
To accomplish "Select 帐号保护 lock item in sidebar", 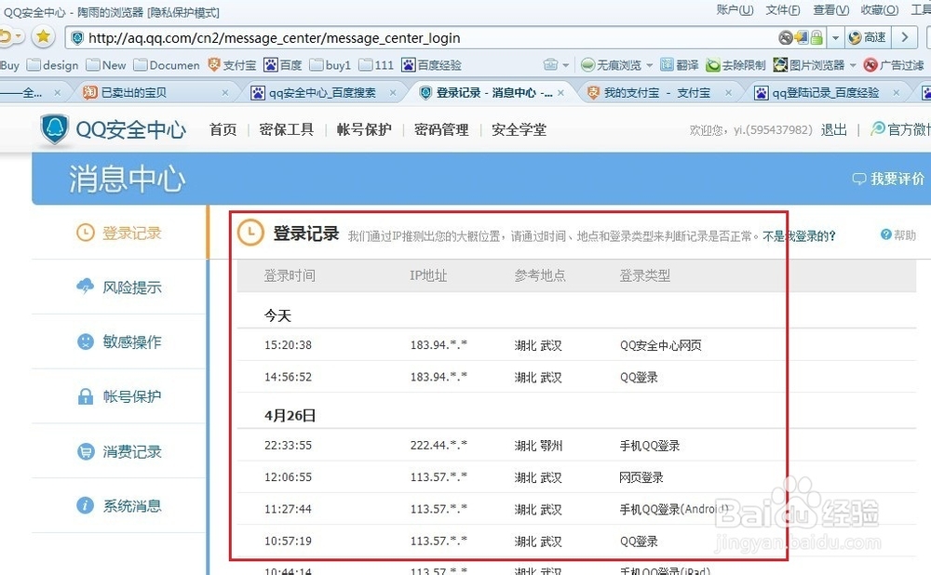I will (x=119, y=396).
